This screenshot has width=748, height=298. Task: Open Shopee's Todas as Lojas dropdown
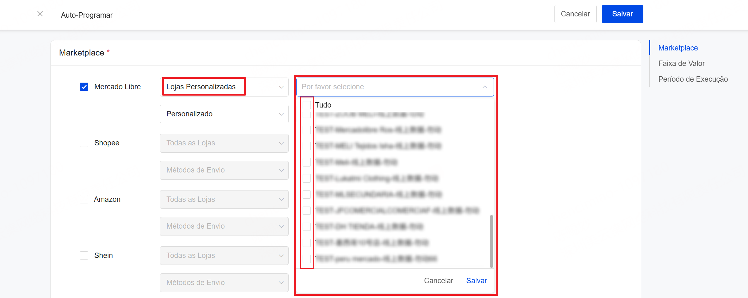coord(224,143)
